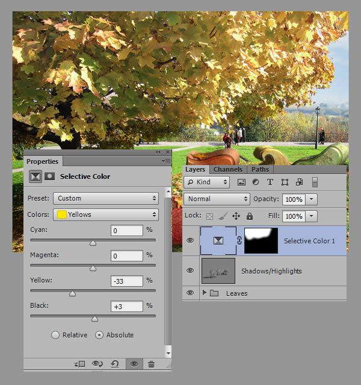
Task: Reset adjustment to defaults icon
Action: point(115,364)
